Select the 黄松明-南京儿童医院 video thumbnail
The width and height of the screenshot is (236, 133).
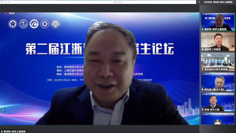pos(218,22)
